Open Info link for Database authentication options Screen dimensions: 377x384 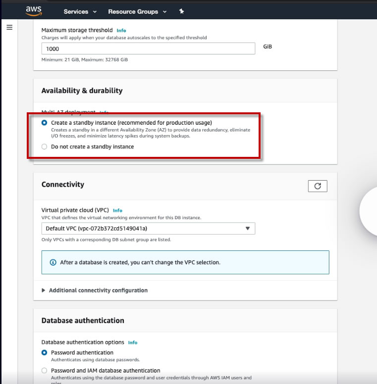click(133, 342)
